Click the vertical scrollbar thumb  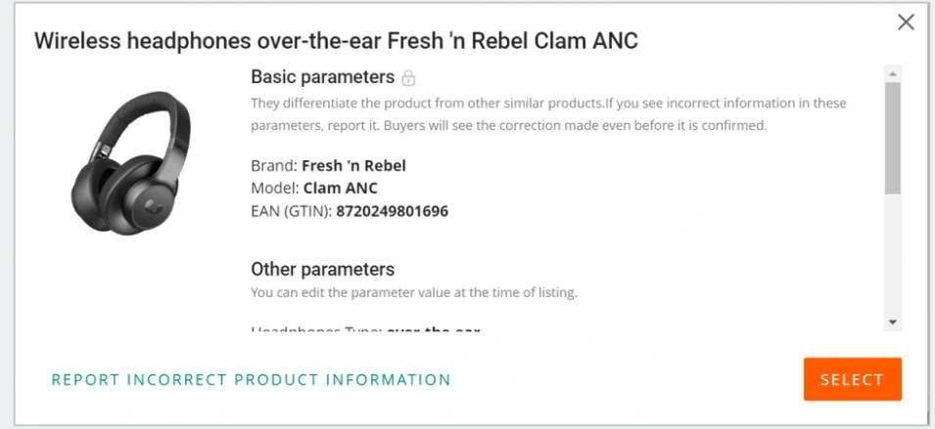[892, 137]
